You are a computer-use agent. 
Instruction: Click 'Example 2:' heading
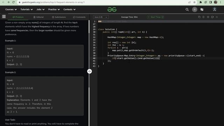[10, 72]
